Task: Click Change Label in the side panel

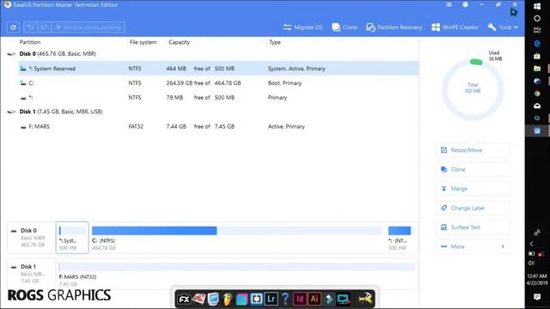Action: point(473,208)
